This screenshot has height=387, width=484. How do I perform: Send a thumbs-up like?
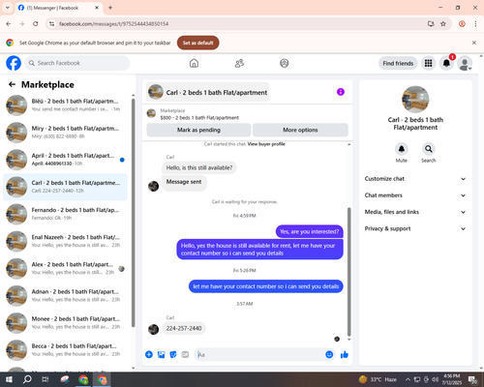click(345, 355)
